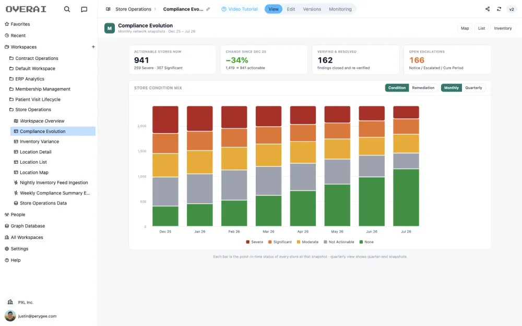Click the share icon in top bar
The image size is (522, 326).
tap(488, 9)
